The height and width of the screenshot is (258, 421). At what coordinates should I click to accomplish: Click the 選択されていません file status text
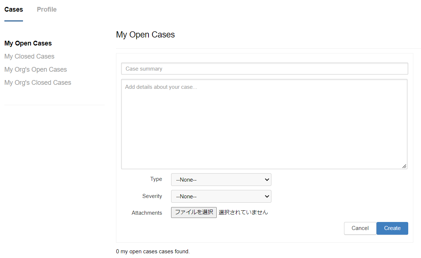(x=243, y=213)
